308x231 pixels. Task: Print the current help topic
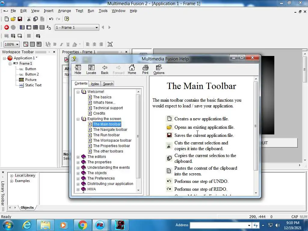(145, 69)
